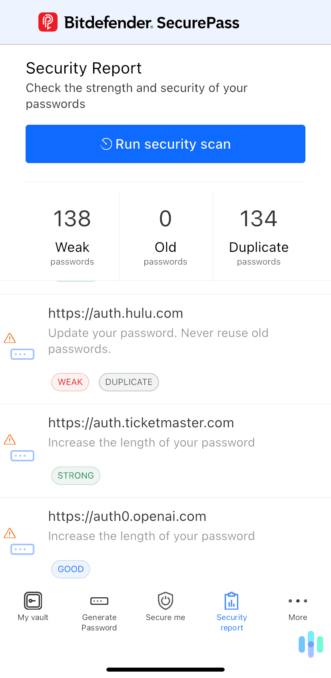Click the warning icon beside auth0.openai.com
This screenshot has height=678, width=331.
(9, 533)
